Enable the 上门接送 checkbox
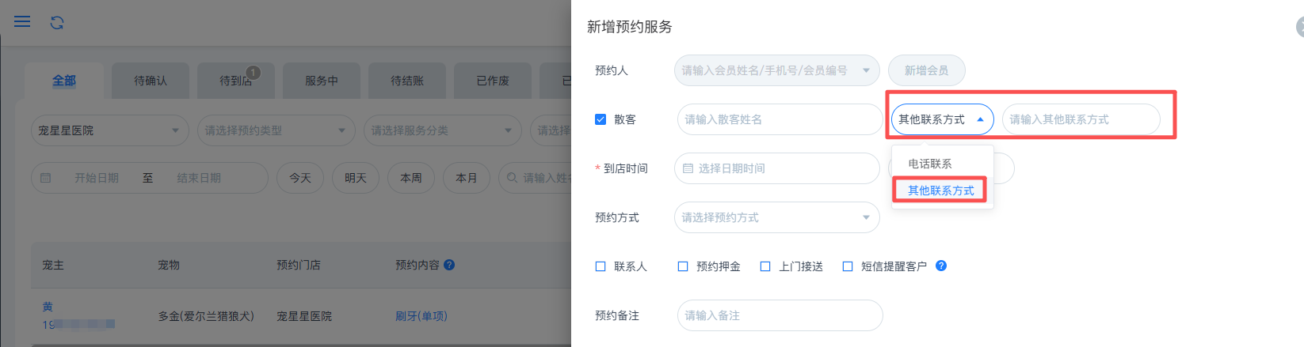Screen dimensions: 1304x347 click(765, 266)
